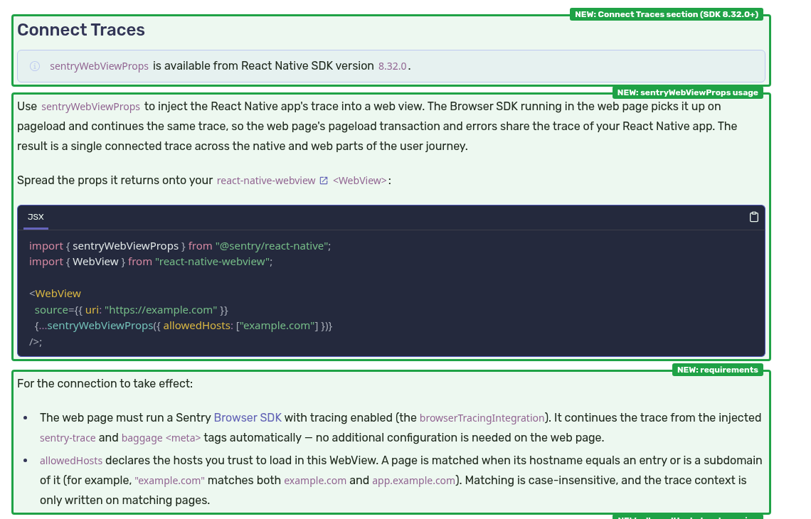Click the browserTracingIntegration inline code
This screenshot has width=811, height=519.
(482, 418)
